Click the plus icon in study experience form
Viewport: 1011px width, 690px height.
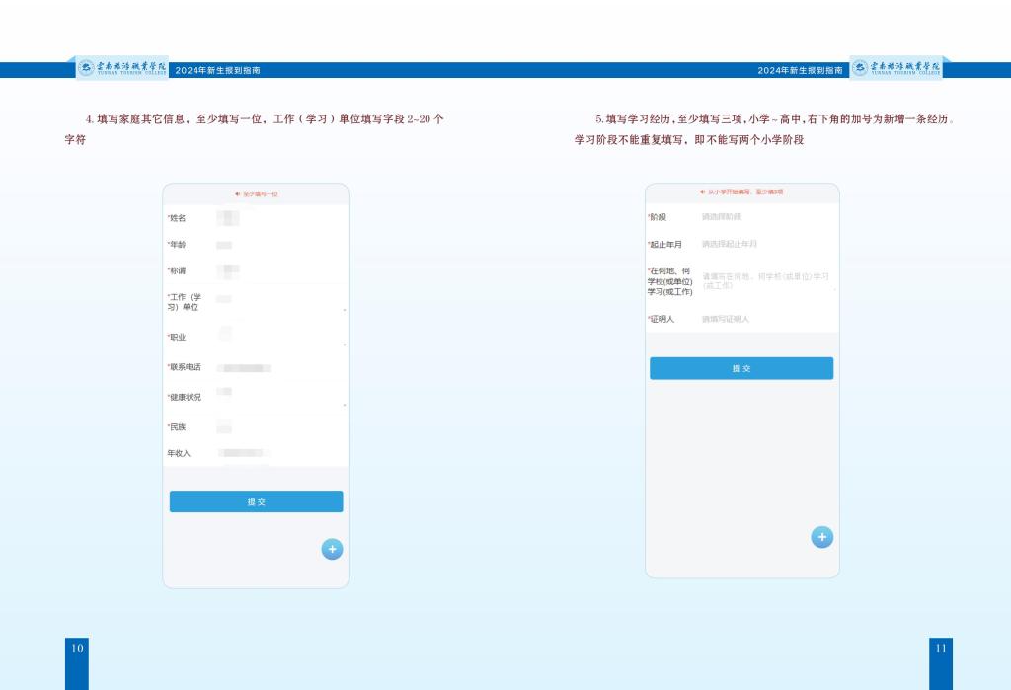(x=821, y=537)
